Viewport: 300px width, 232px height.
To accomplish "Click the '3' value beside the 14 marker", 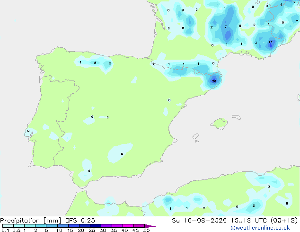I will [256, 43].
